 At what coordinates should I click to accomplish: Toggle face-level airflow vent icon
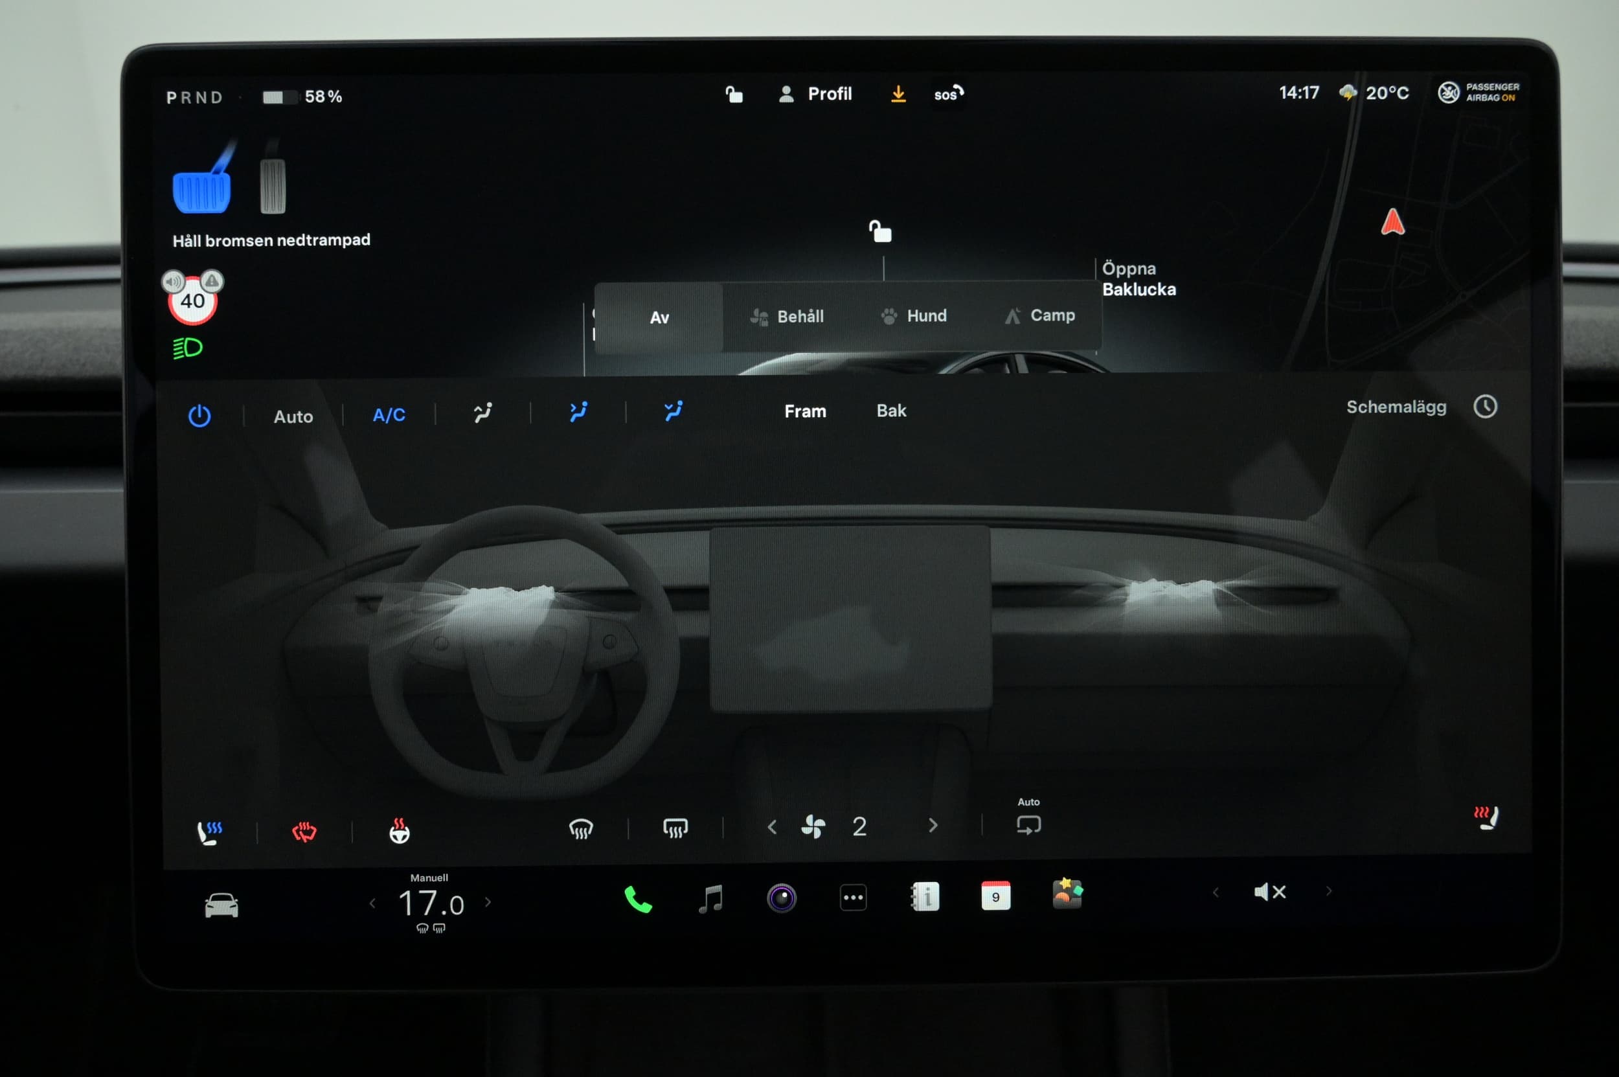tap(578, 411)
